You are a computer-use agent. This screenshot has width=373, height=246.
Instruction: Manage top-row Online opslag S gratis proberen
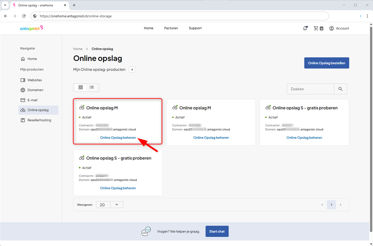304,138
